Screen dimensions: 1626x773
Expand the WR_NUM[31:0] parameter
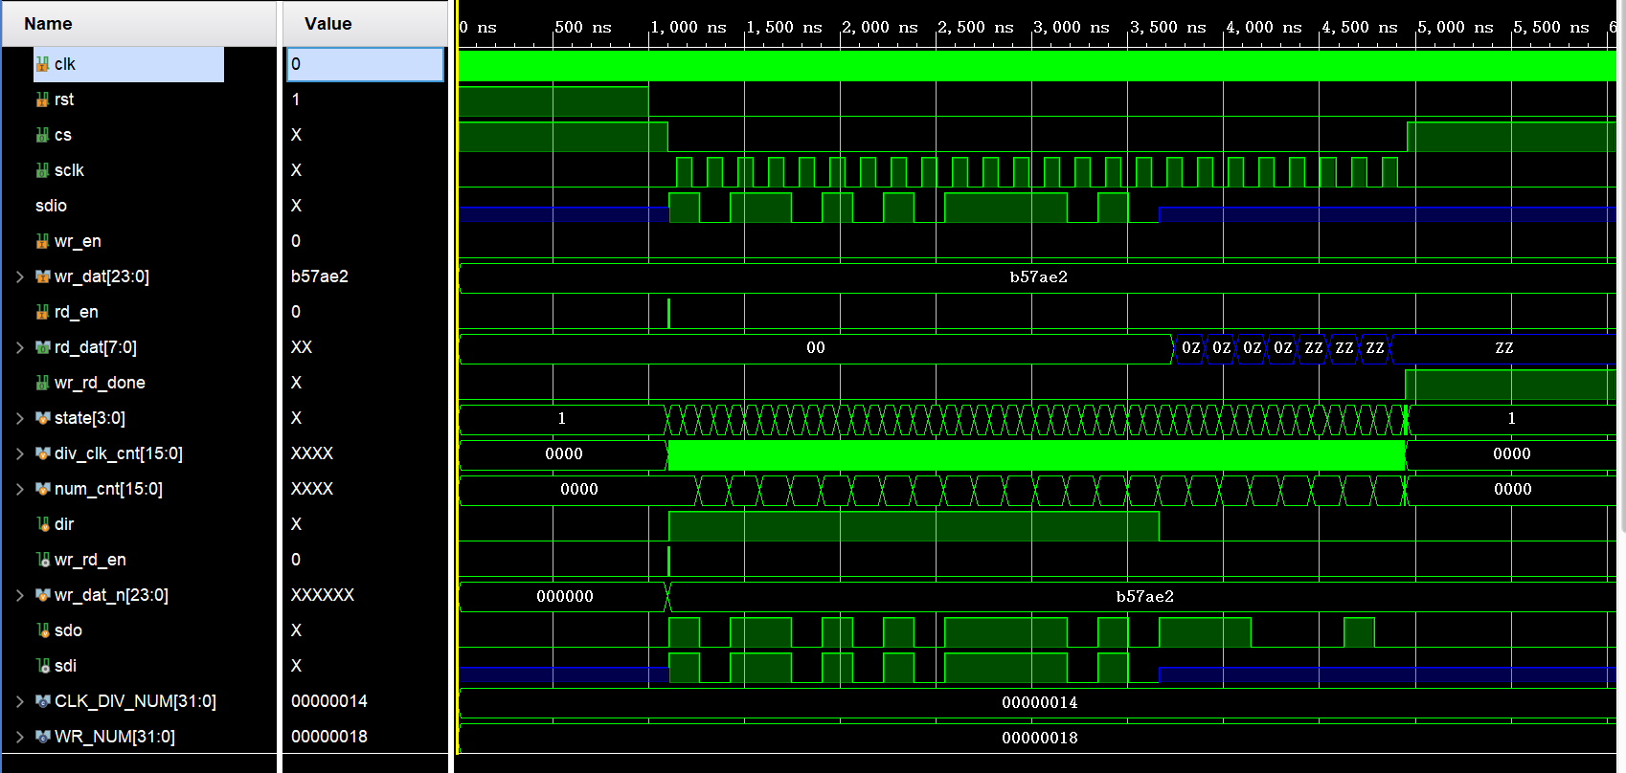[19, 737]
